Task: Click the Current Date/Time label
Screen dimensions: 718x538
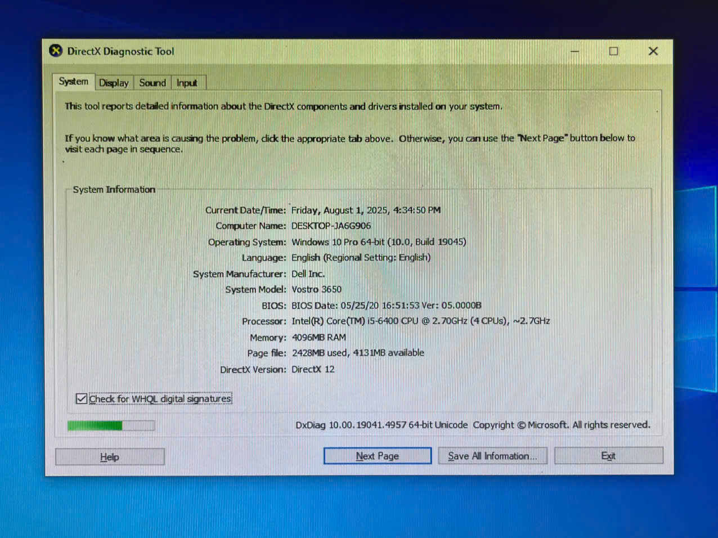Action: point(245,210)
